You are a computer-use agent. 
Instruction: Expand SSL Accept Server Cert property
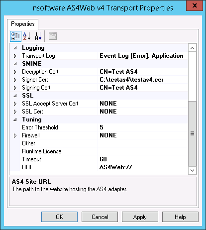15,104
